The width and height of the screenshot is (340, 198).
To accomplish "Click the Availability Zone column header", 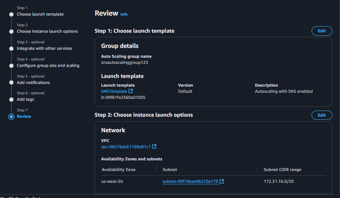I will coord(118,169).
